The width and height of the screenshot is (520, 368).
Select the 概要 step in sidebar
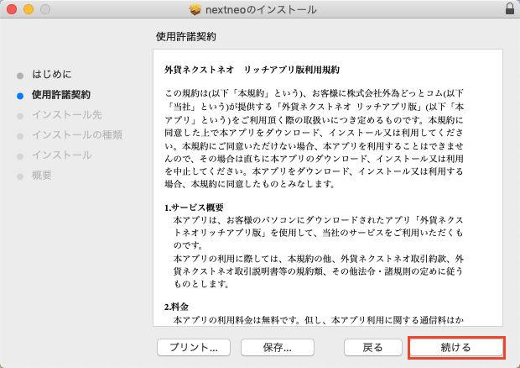[42, 175]
